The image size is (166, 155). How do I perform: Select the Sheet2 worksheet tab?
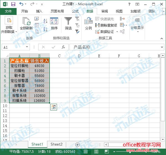[x=56, y=144]
